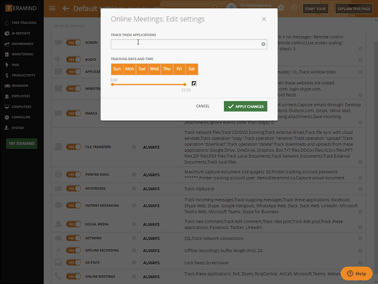Toggle Saturday tracking day
The image size is (378, 284).
tap(192, 69)
